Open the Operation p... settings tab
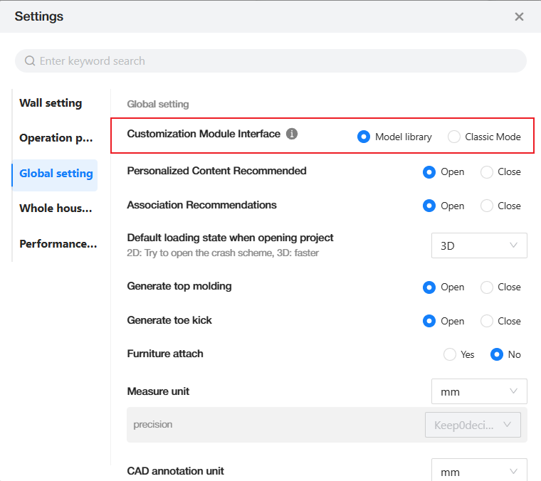This screenshot has width=541, height=481. pyautogui.click(x=56, y=138)
